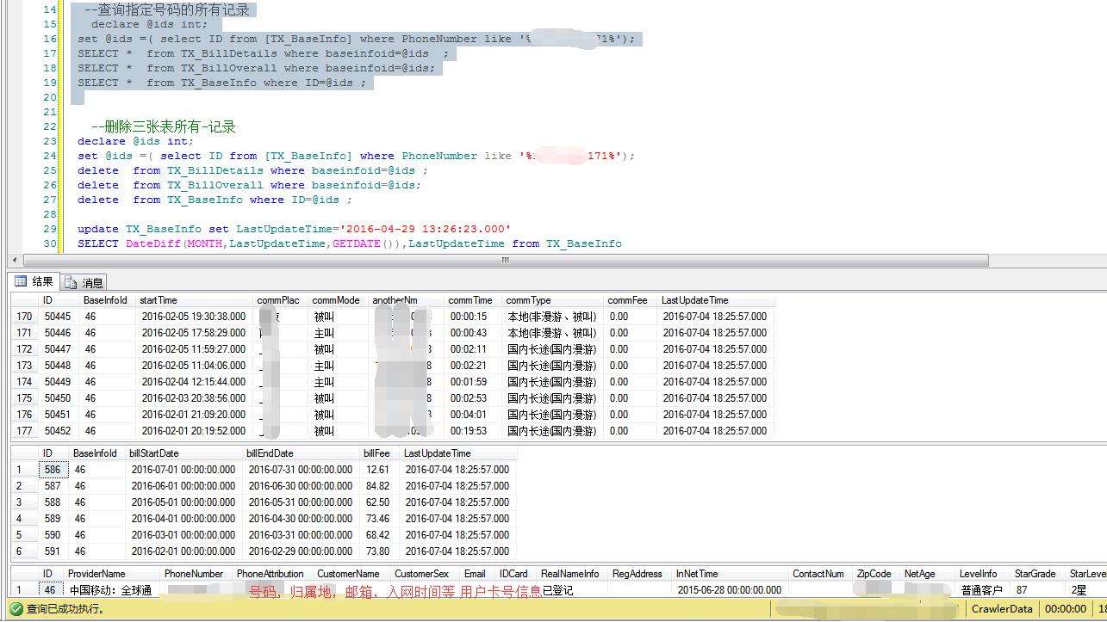Select row 170 header in first grid
The image size is (1107, 622).
pyautogui.click(x=24, y=317)
